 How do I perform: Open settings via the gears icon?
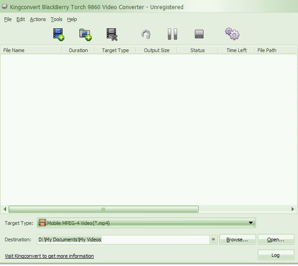(232, 34)
